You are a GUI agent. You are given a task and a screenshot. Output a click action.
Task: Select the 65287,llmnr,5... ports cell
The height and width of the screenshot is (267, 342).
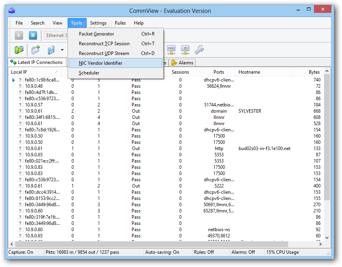pyautogui.click(x=219, y=211)
